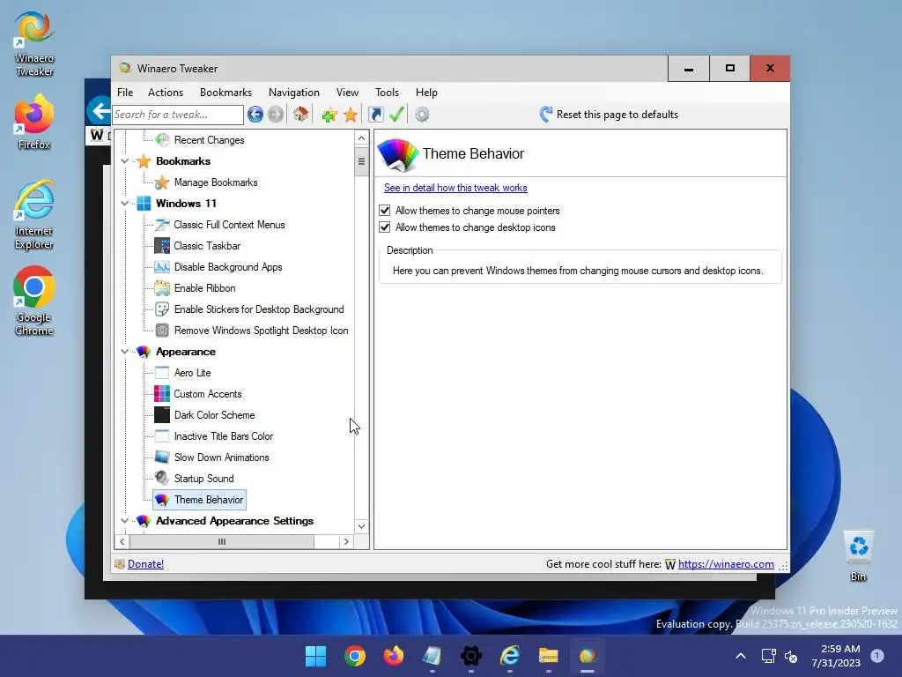Click the Disable Background Apps icon
Viewport: 902px width, 677px height.
pyautogui.click(x=162, y=267)
